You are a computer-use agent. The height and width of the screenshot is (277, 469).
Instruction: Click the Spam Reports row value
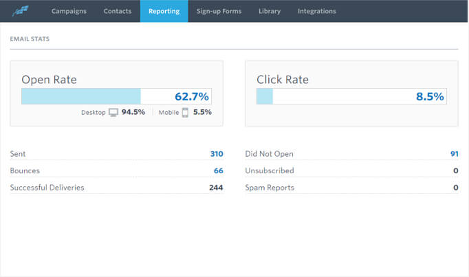tap(455, 188)
